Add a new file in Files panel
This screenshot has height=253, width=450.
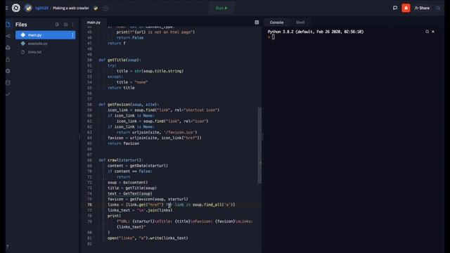[x=57, y=25]
